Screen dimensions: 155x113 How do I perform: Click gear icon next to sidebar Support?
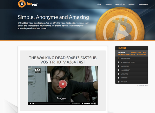pos(119,78)
